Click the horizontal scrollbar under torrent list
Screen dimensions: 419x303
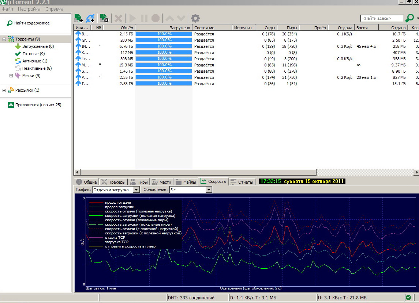tap(198, 172)
